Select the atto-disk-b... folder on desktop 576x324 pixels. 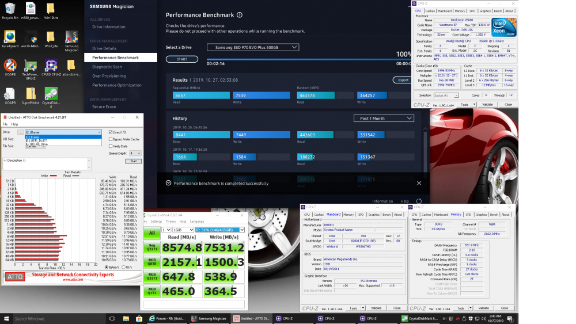(71, 68)
